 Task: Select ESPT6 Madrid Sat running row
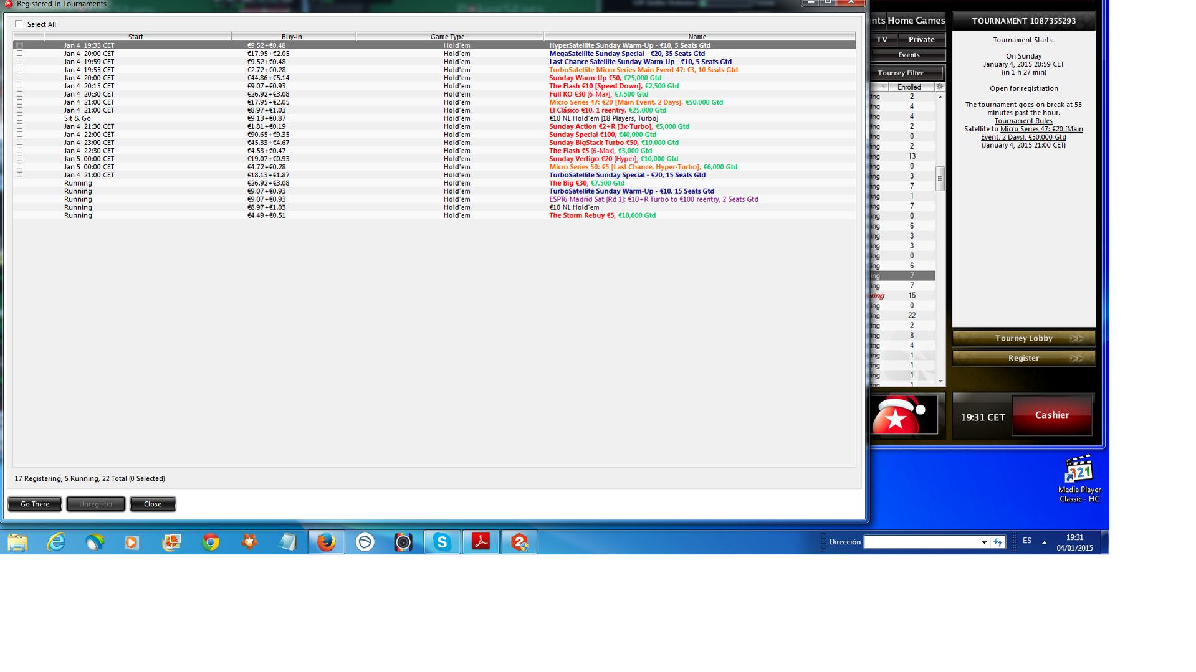(x=434, y=199)
